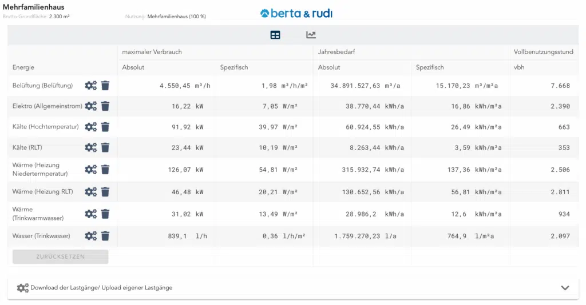
Task: Click the berta & rudi logo
Action: (296, 13)
